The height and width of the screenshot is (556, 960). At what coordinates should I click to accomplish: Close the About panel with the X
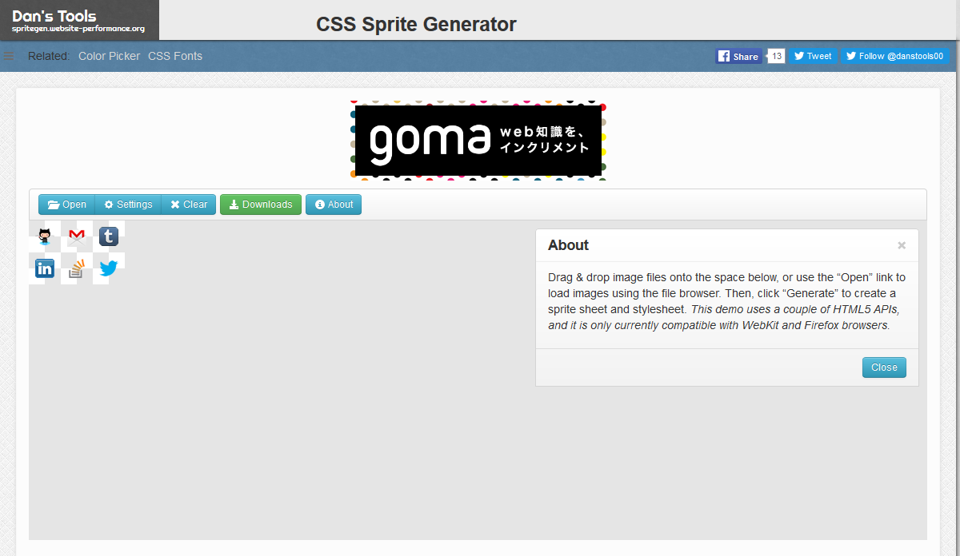click(902, 245)
